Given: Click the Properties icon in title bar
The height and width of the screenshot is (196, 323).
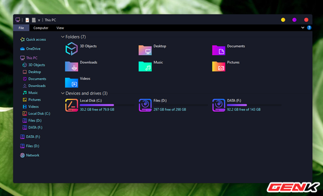Looking at the screenshot, I should pyautogui.click(x=27, y=20).
